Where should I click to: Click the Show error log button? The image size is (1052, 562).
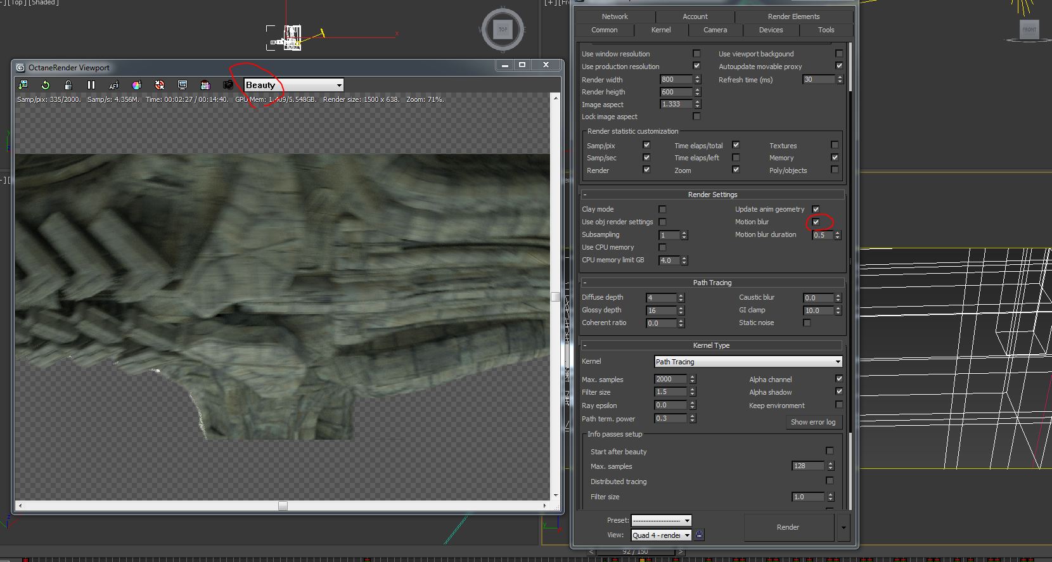tap(813, 422)
